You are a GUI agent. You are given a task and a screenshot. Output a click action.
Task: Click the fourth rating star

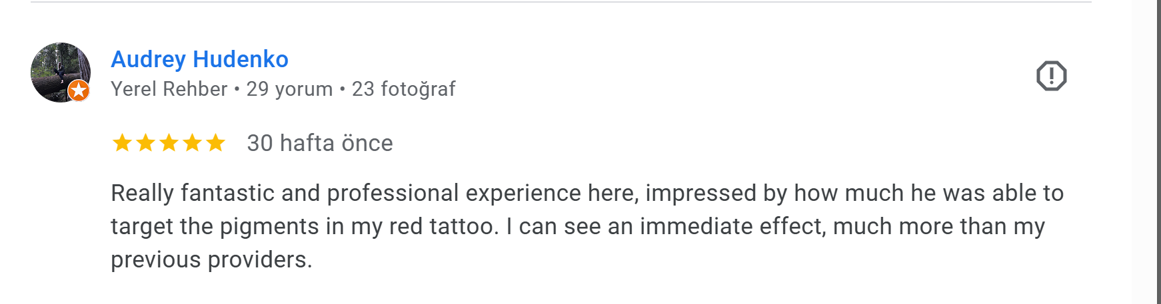[x=192, y=143]
